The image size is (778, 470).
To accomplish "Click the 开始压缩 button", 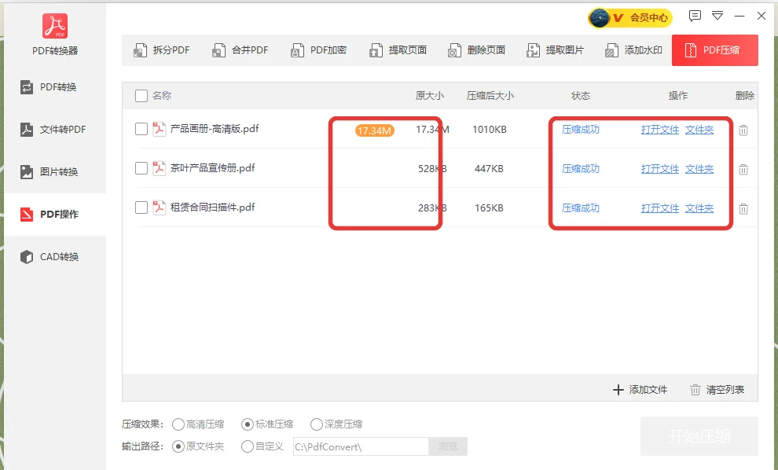I will pyautogui.click(x=699, y=436).
